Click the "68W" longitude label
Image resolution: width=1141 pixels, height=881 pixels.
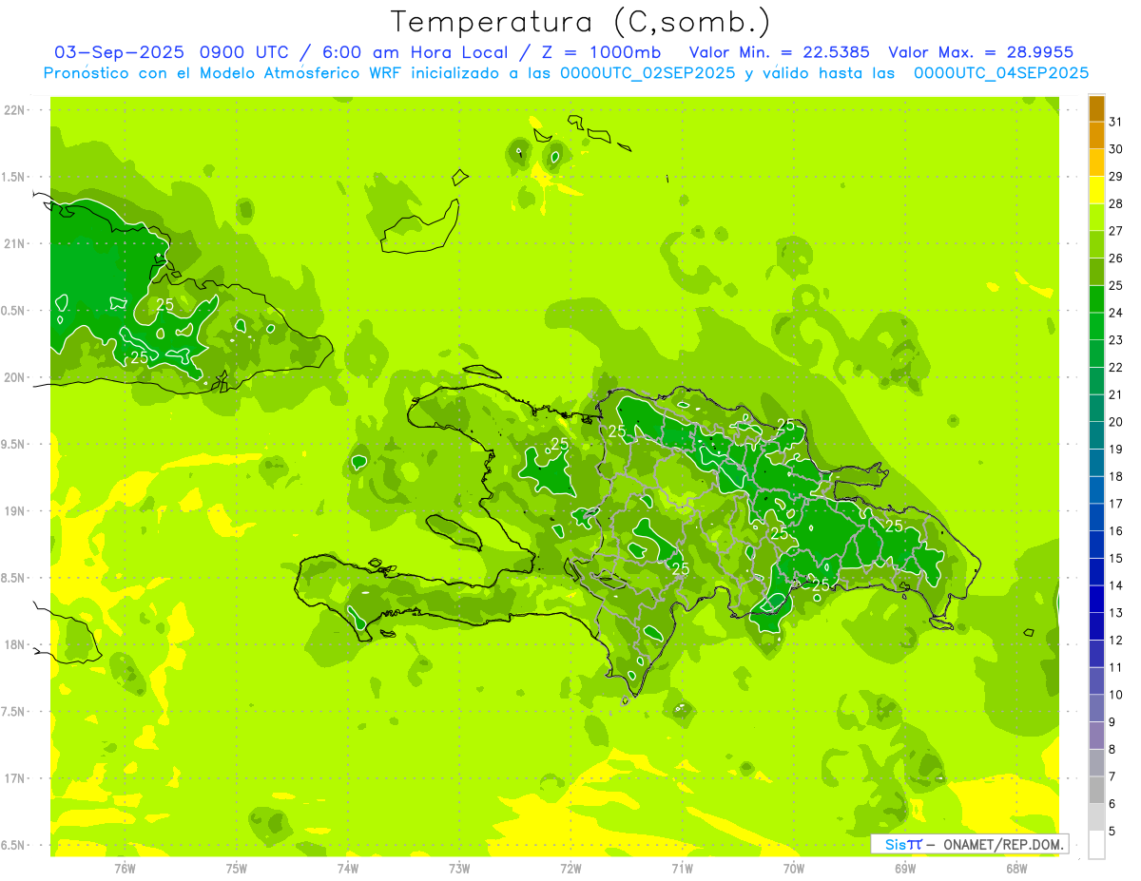(1016, 869)
